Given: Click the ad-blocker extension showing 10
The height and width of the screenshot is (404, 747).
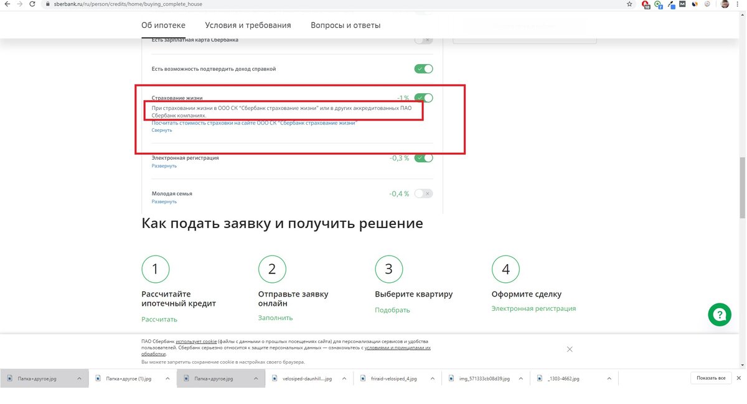Looking at the screenshot, I should coord(646,4).
